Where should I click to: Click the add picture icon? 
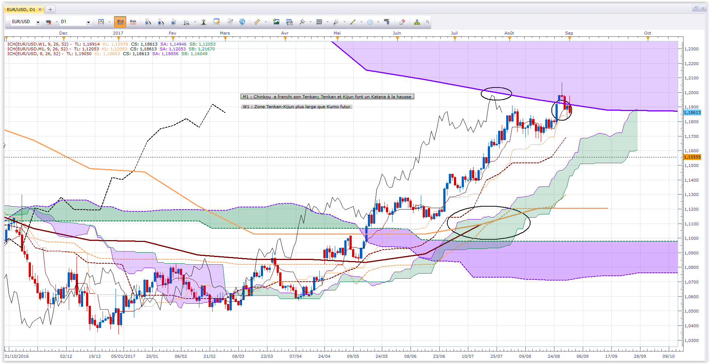(276, 22)
